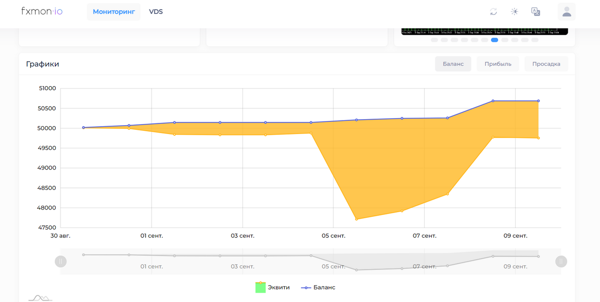Viewport: 600px width, 302px height.
Task: Click main chart's 01 сент. axis label
Action: 152,236
